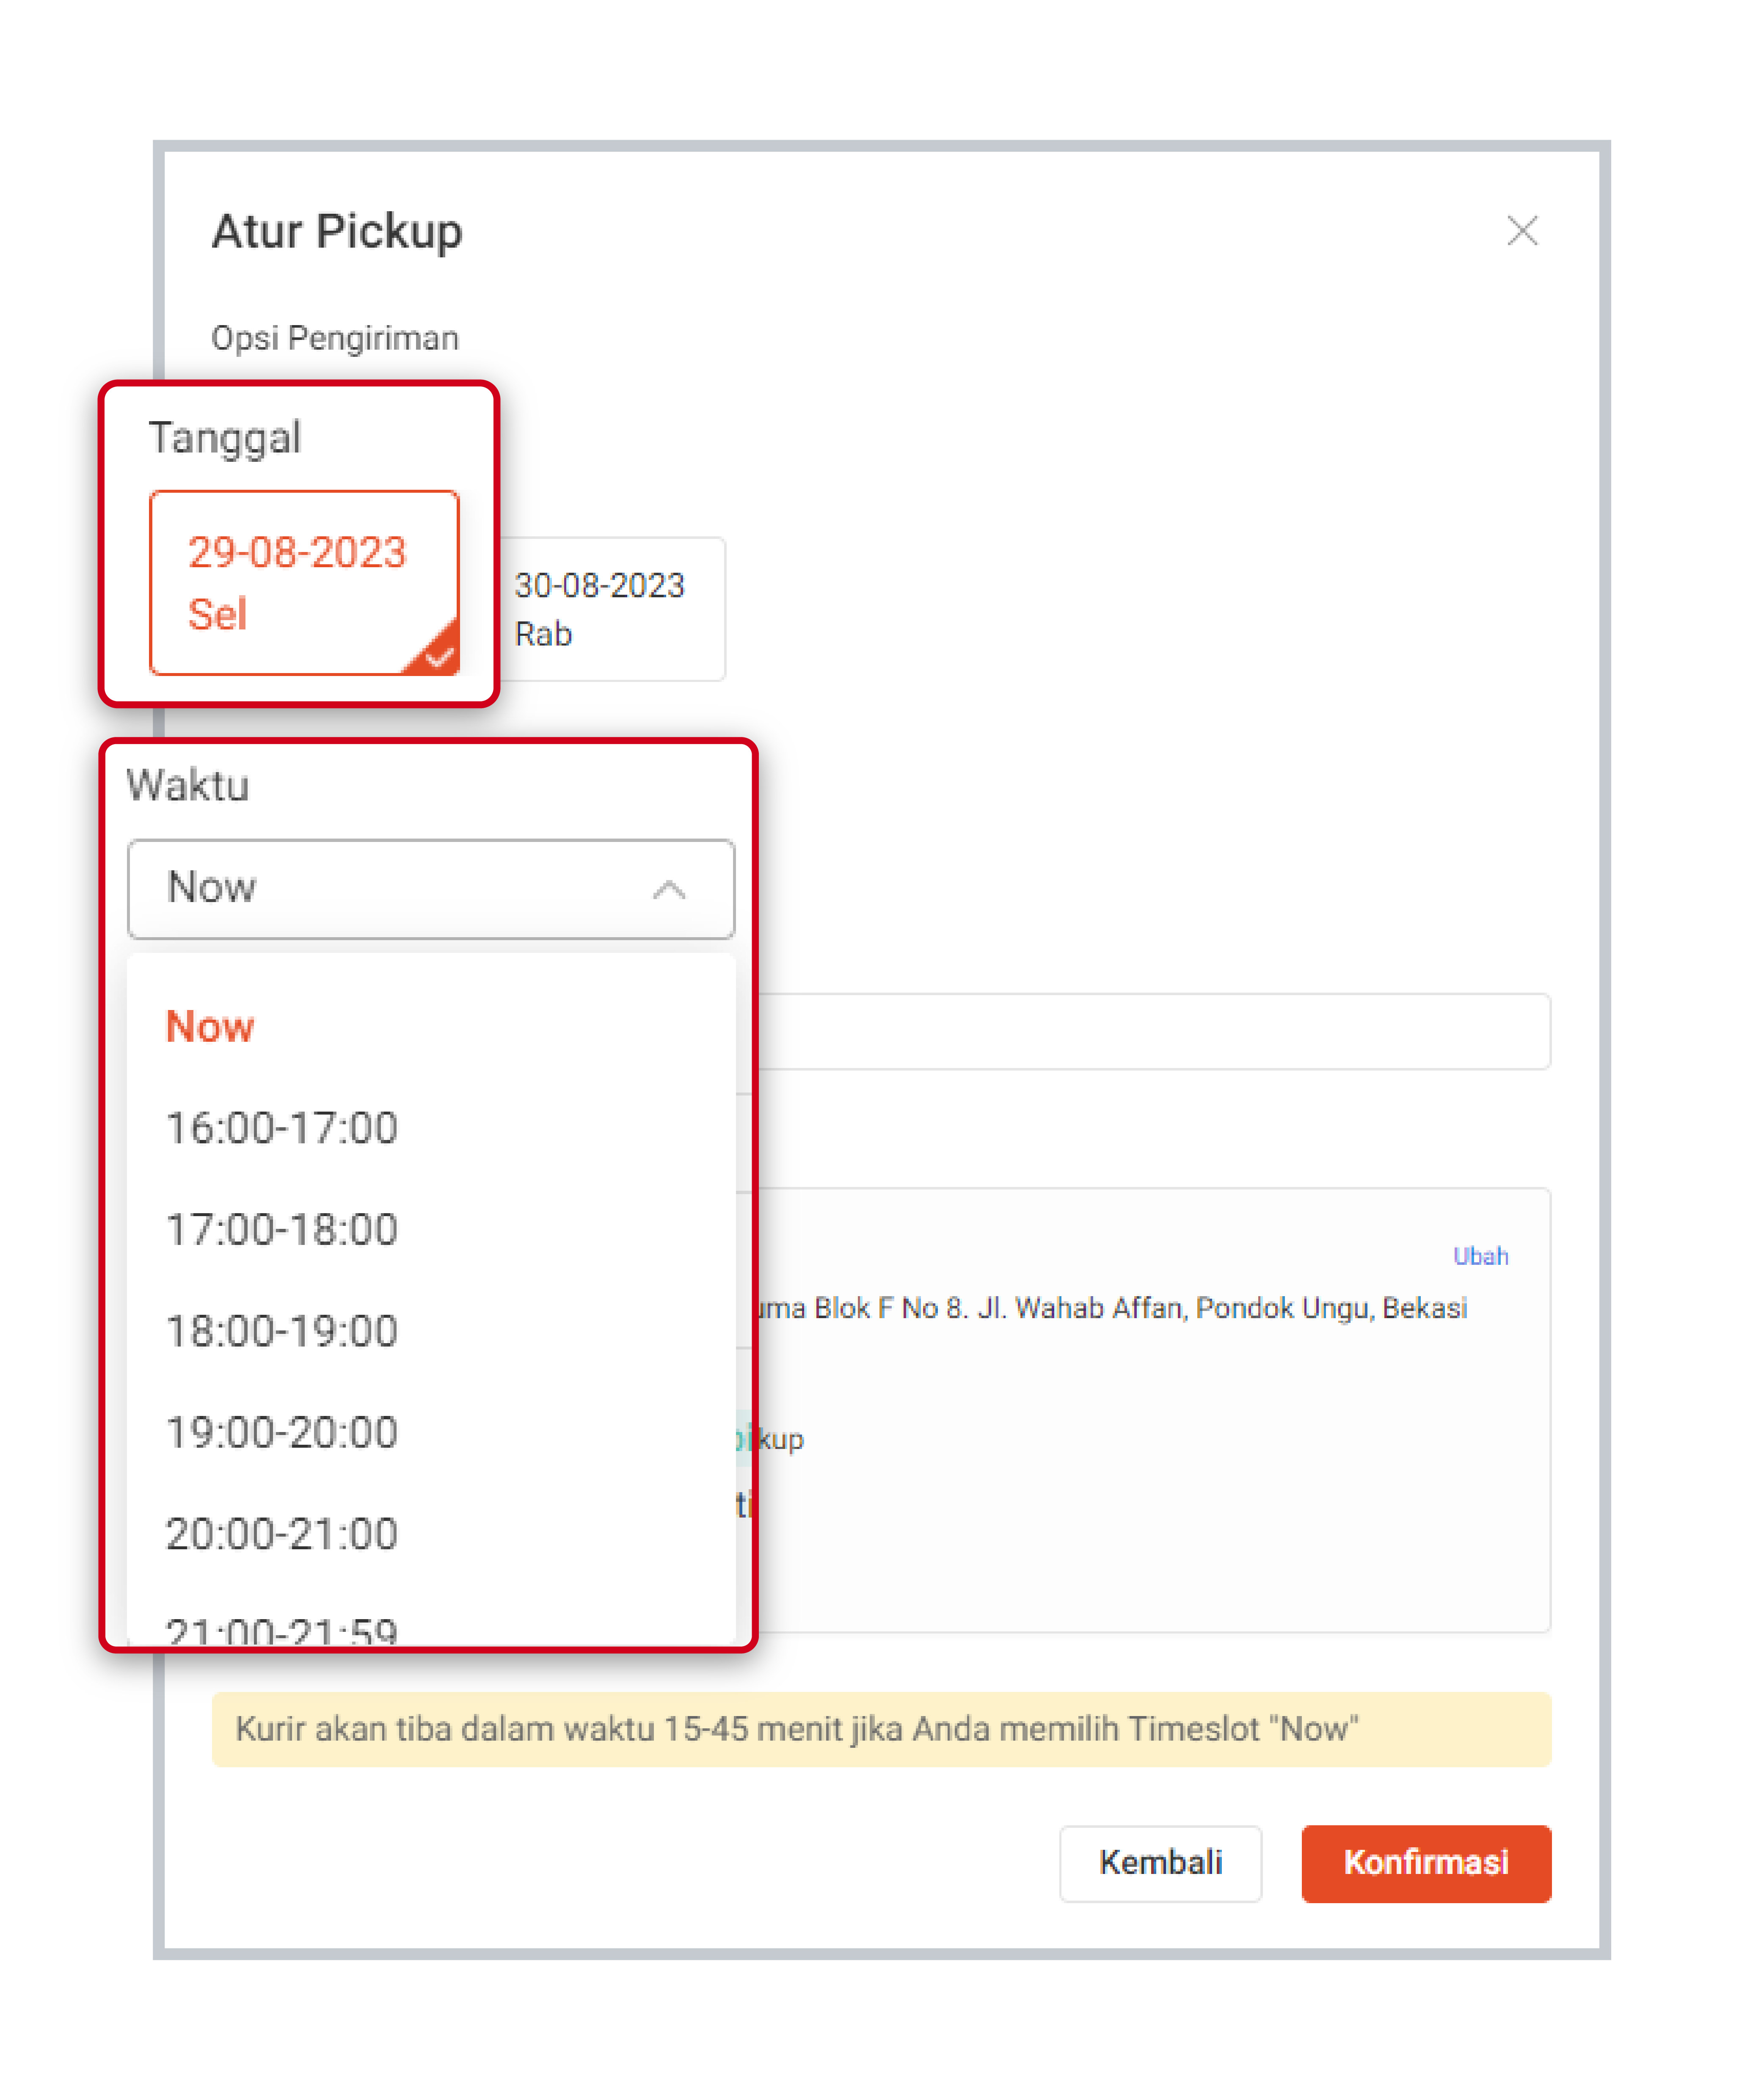Select the 18:00-19:00 pickup time
Screen dimensions: 1764x2100
282,1331
